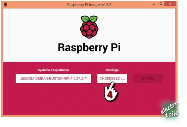Click the 'Système d'exploitation' label
Viewport: 187px width, 127px height.
[53, 70]
